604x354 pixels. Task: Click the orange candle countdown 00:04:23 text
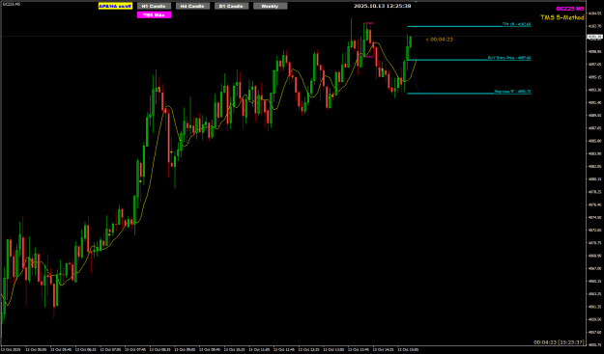point(439,40)
